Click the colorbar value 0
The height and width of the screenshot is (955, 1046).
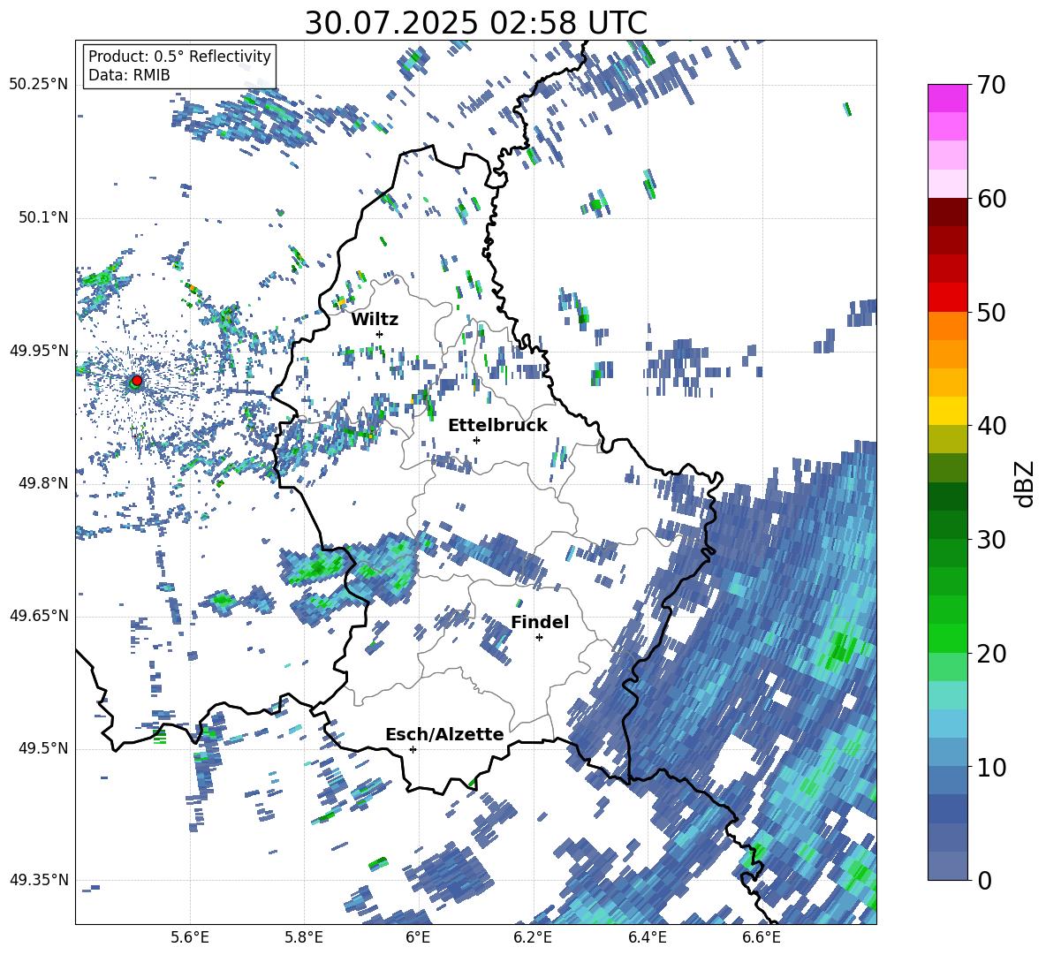coord(984,880)
